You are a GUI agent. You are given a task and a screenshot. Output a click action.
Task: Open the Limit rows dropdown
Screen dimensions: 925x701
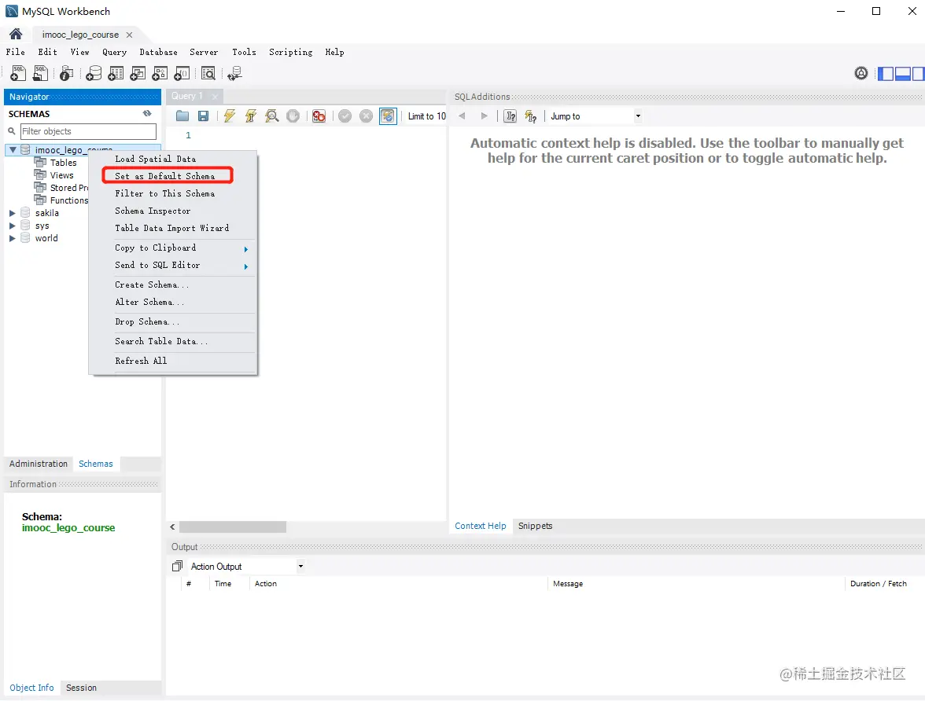pos(427,116)
